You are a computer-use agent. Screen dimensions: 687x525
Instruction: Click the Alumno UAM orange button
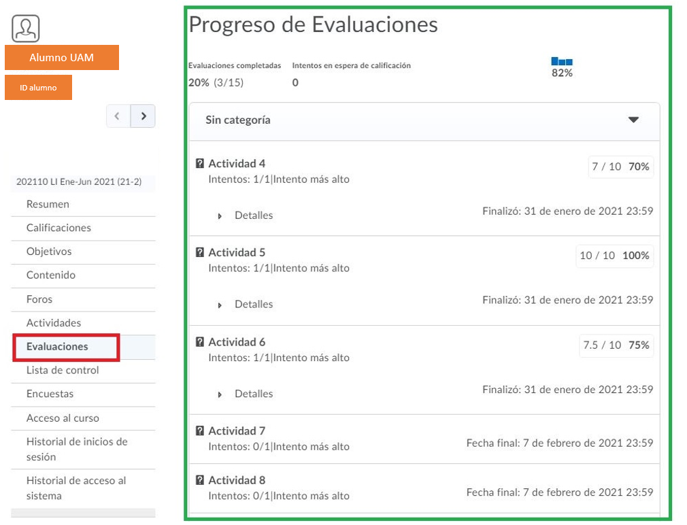(x=62, y=58)
